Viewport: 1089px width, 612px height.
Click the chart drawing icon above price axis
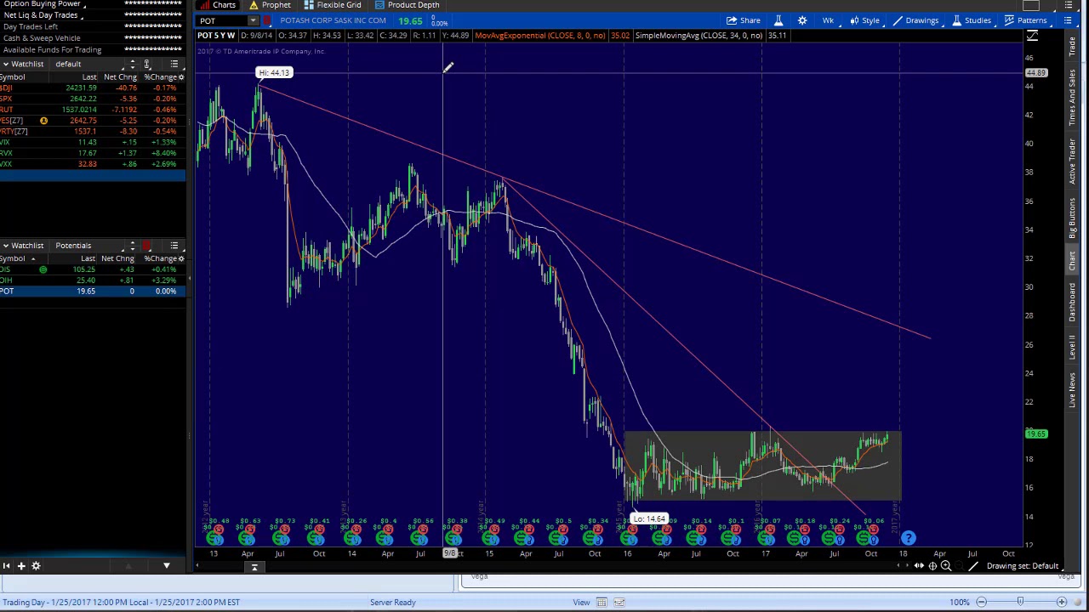coord(1032,36)
